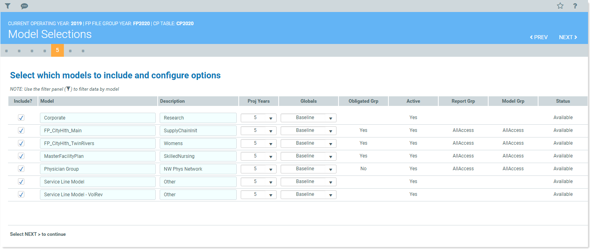Toggle Include checkbox for MasterFacilityPlan
Image resolution: width=592 pixels, height=251 pixels.
tap(21, 156)
